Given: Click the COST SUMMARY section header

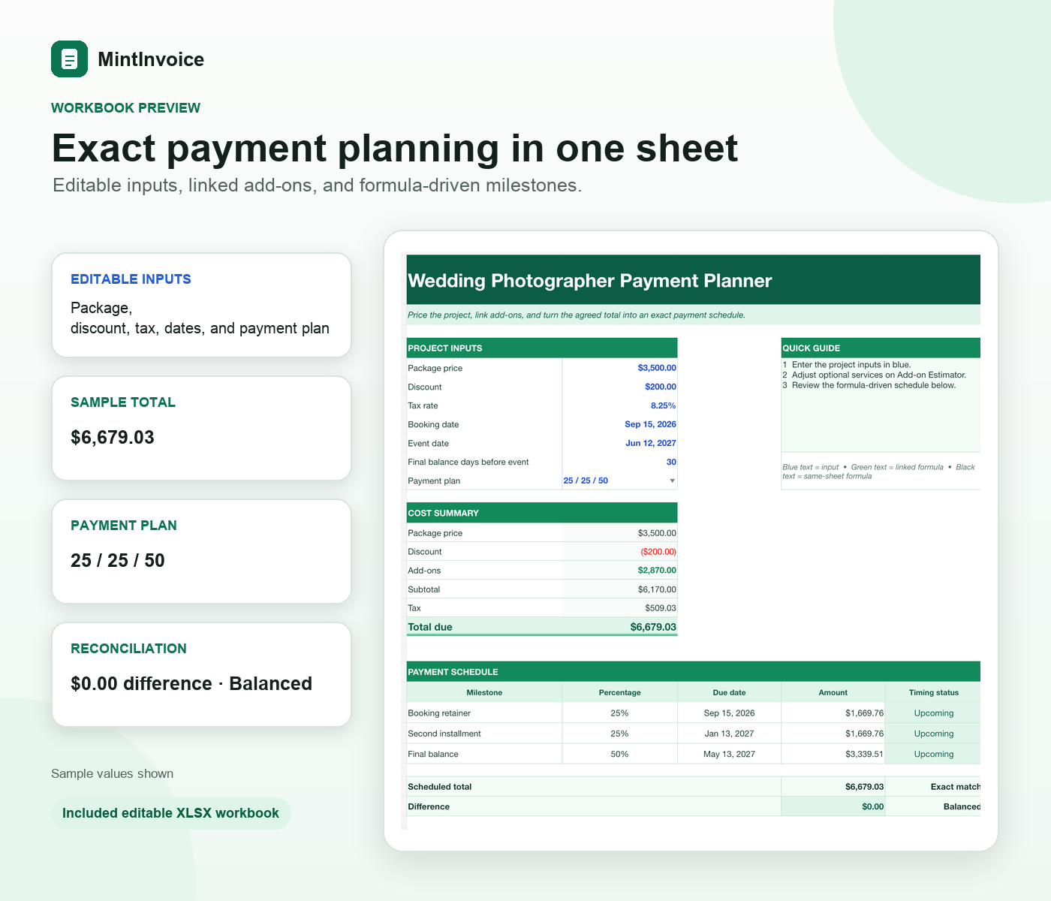Looking at the screenshot, I should 542,513.
